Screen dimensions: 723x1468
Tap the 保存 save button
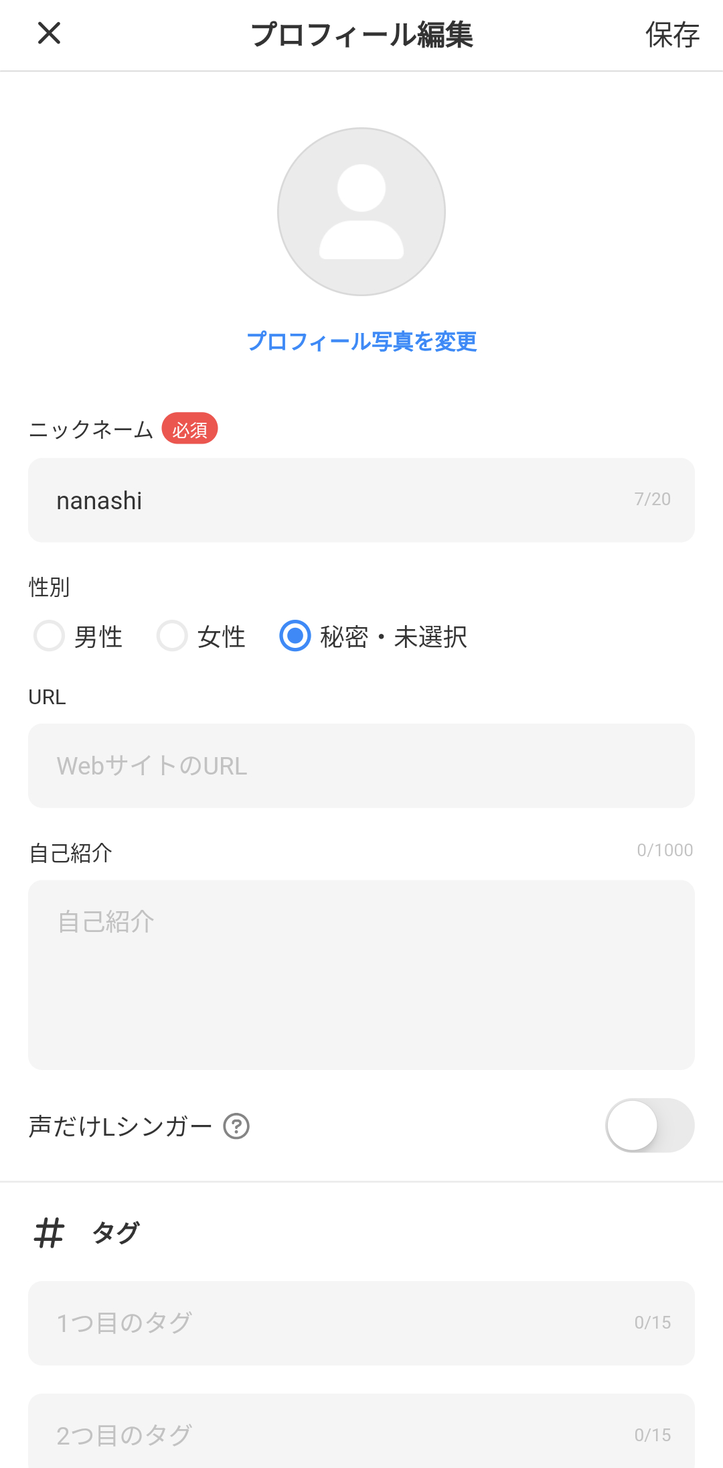coord(672,35)
